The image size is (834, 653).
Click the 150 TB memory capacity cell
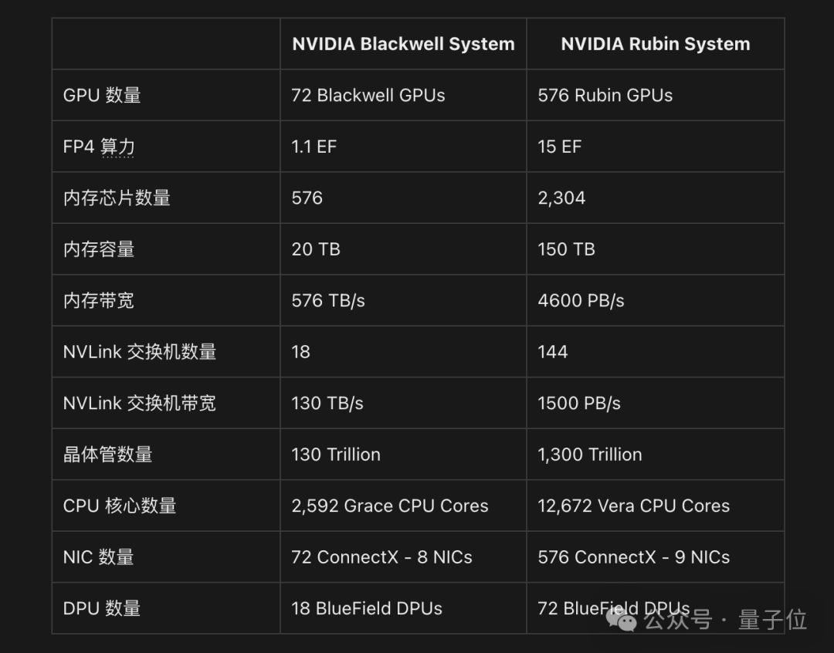click(x=566, y=249)
